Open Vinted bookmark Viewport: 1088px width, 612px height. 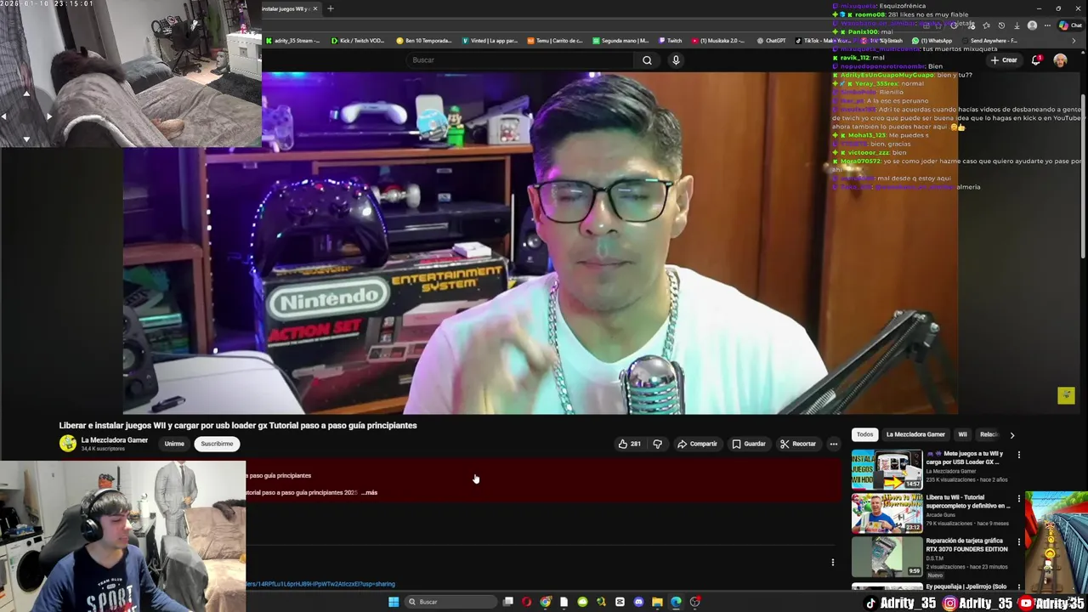pyautogui.click(x=490, y=41)
